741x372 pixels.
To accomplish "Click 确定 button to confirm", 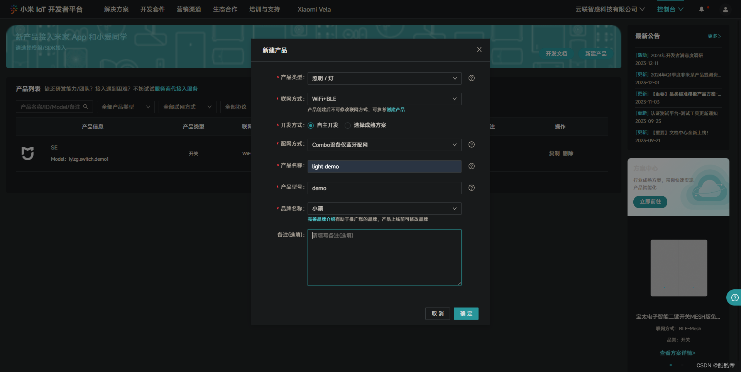I will click(466, 314).
